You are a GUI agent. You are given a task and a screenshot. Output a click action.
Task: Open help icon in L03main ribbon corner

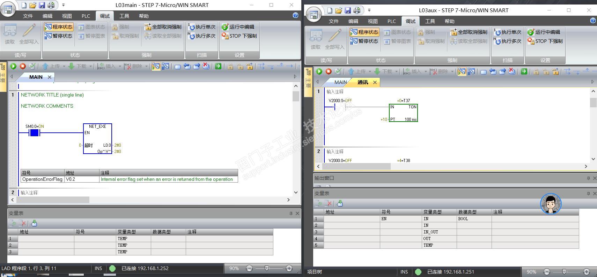(295, 15)
